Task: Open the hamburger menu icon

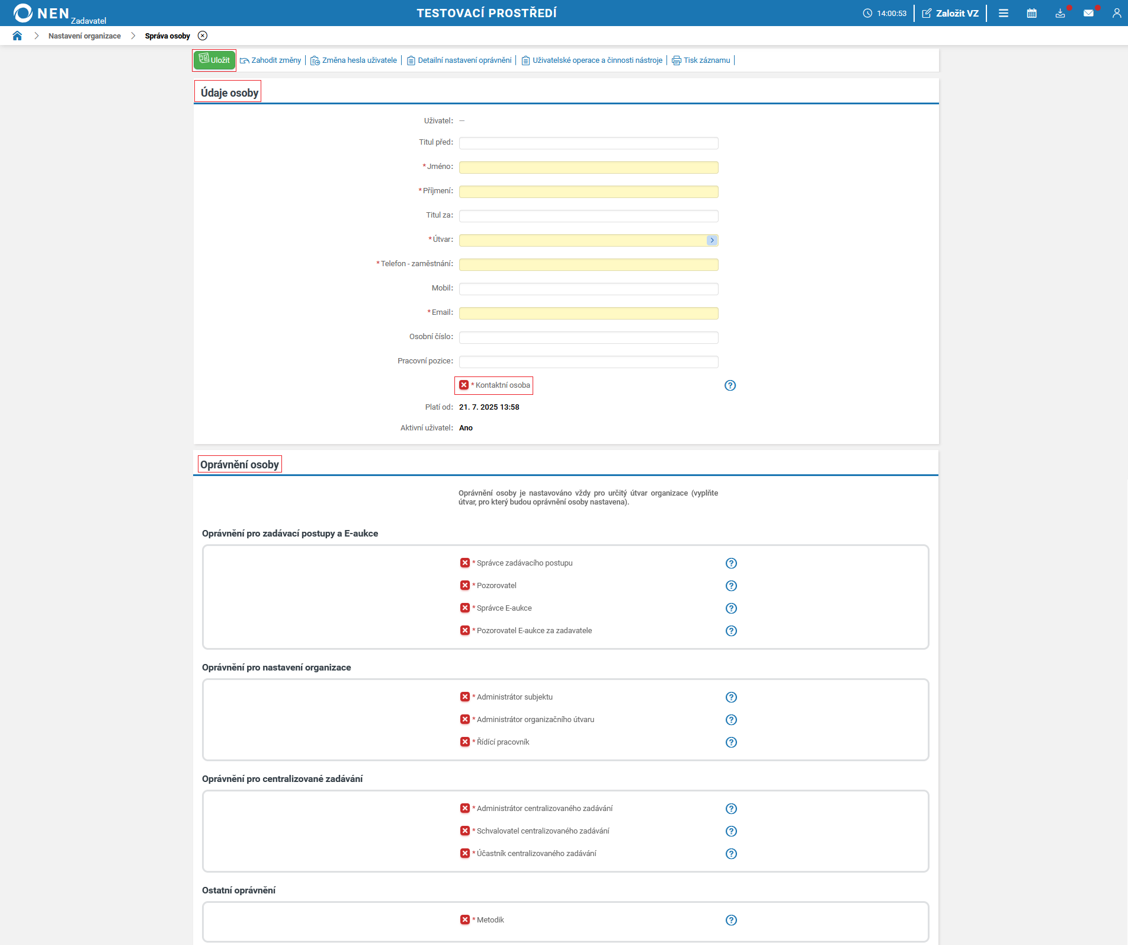Action: (x=1003, y=13)
